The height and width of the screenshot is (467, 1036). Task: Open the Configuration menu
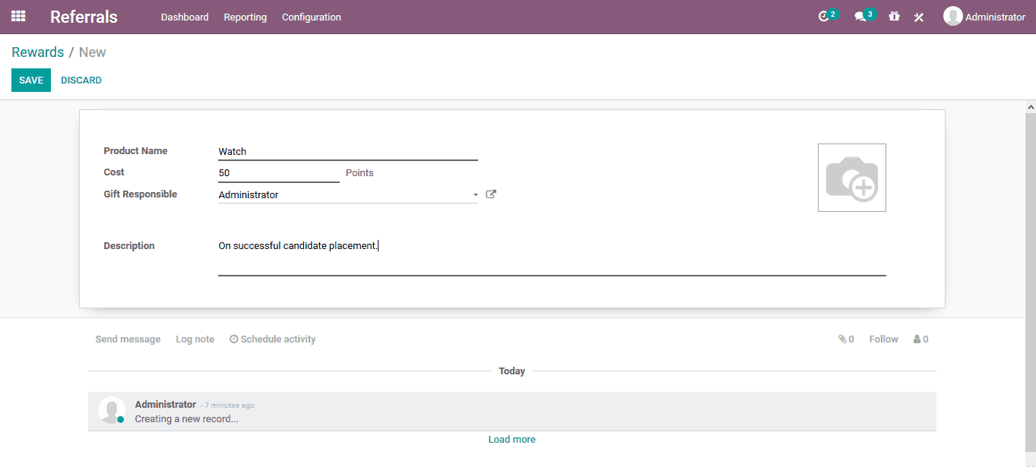pyautogui.click(x=312, y=17)
